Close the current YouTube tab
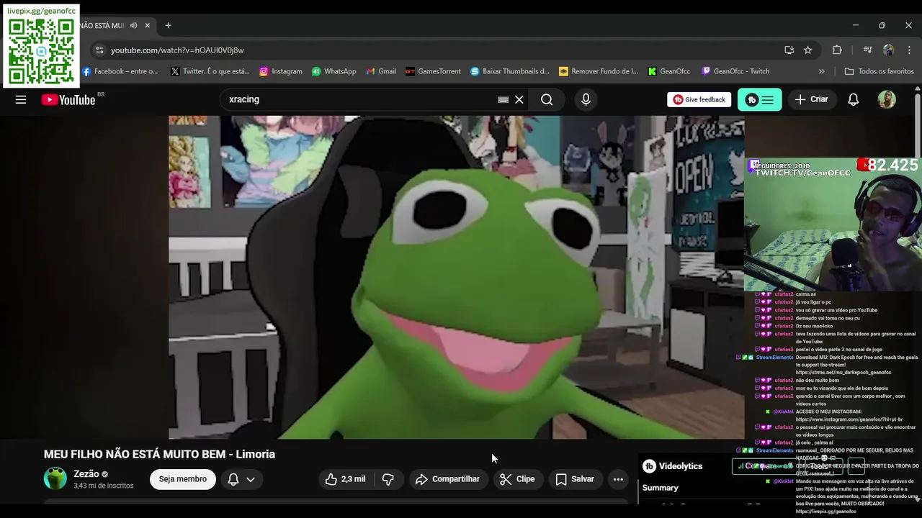Screen dimensions: 922x518 (148, 25)
